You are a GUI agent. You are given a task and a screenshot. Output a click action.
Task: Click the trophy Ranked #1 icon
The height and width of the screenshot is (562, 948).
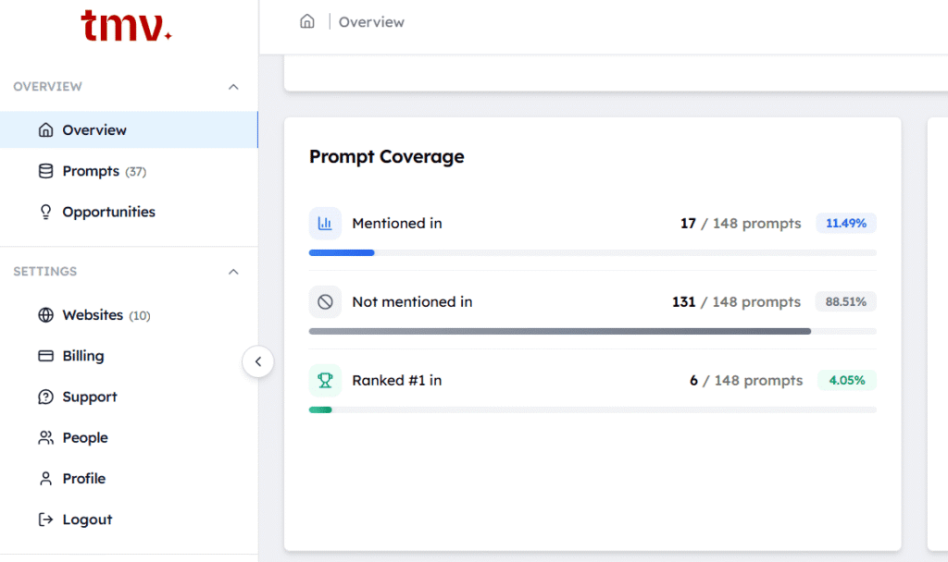(325, 381)
